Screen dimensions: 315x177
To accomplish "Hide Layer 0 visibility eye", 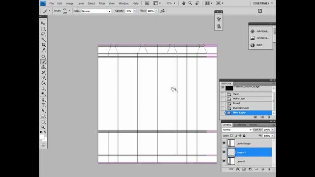I will click(224, 161).
